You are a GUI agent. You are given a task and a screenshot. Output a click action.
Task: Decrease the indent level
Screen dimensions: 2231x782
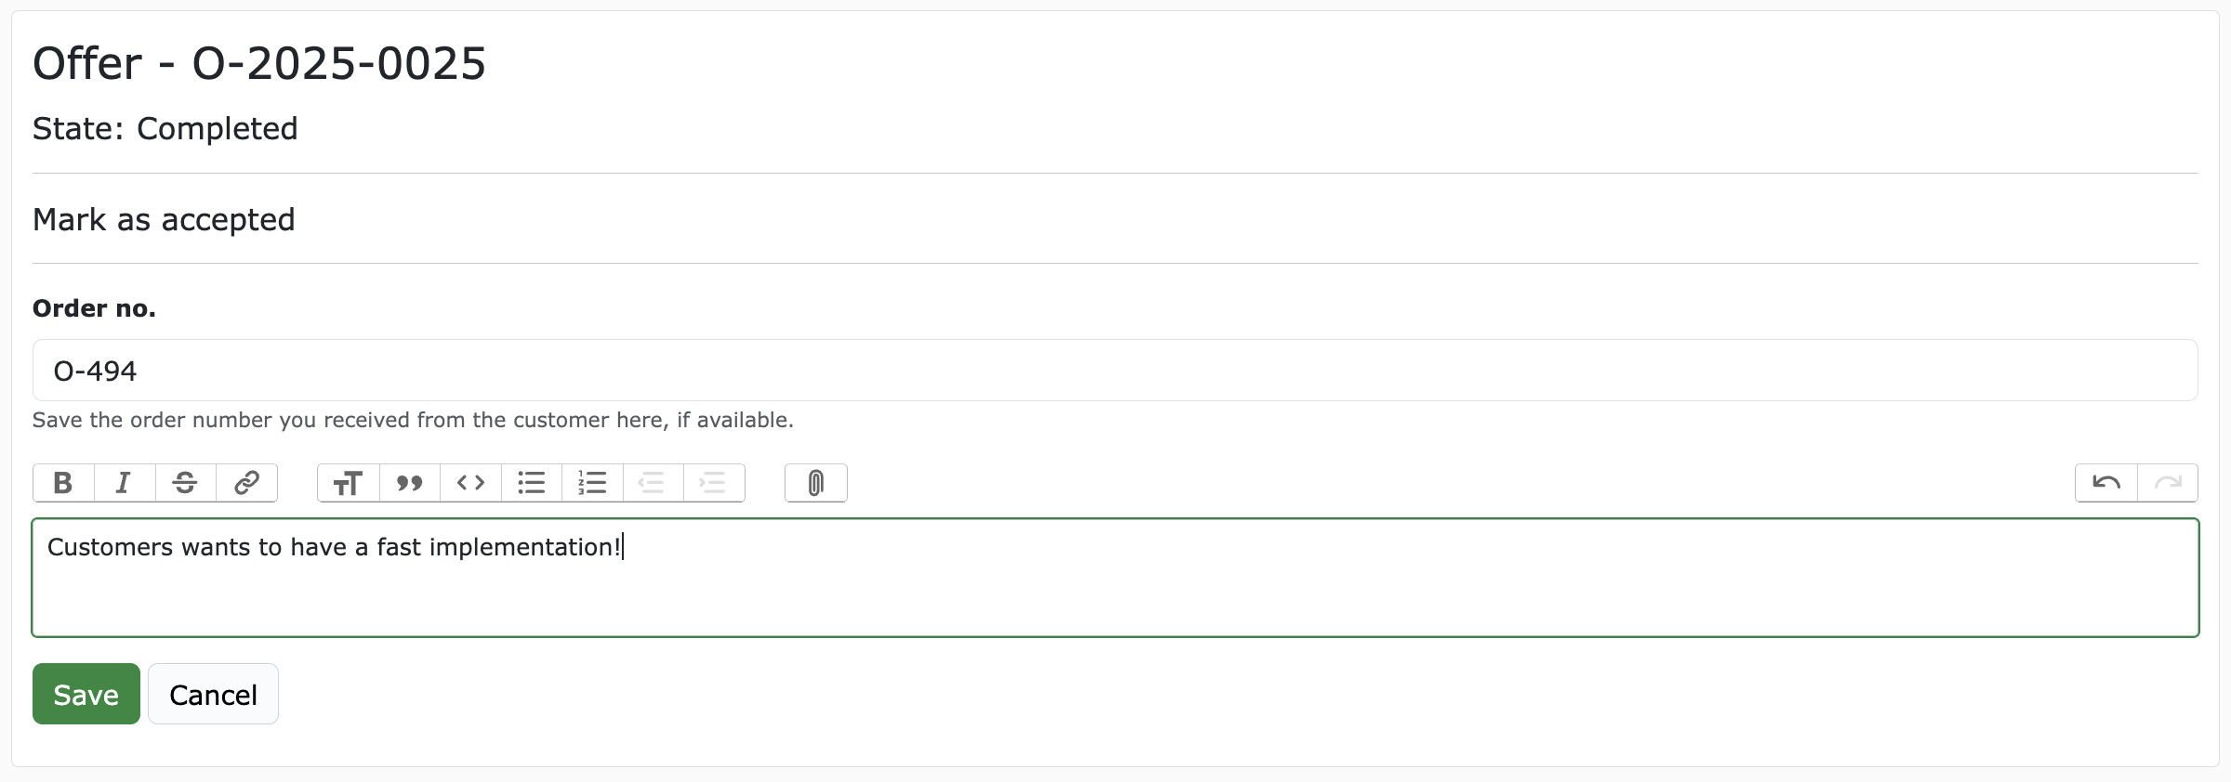pos(653,483)
